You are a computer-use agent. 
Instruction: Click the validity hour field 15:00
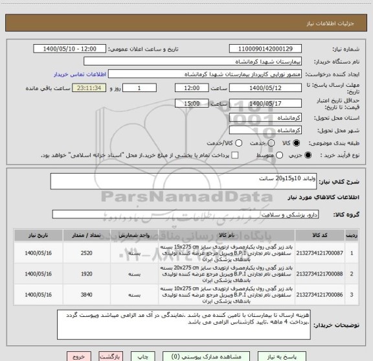(192, 103)
